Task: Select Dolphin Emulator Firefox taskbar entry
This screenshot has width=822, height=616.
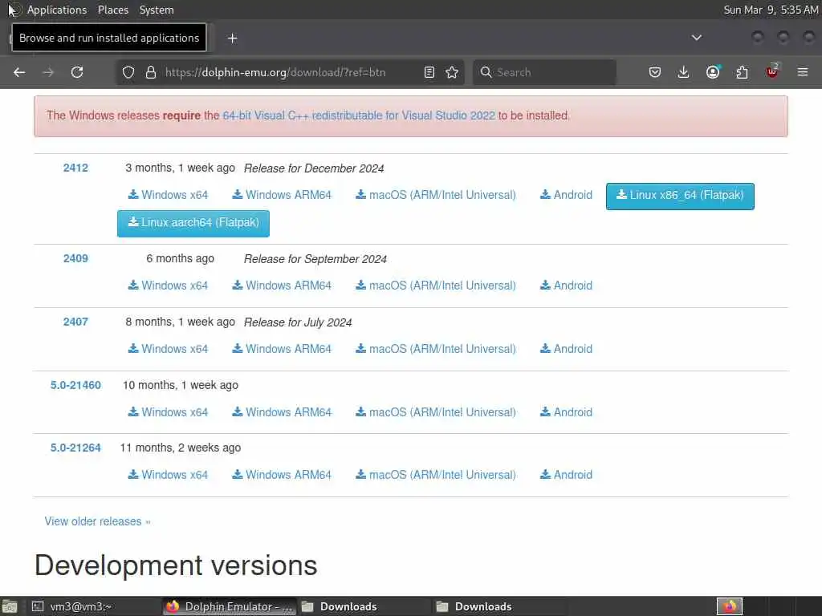Action: pyautogui.click(x=230, y=606)
